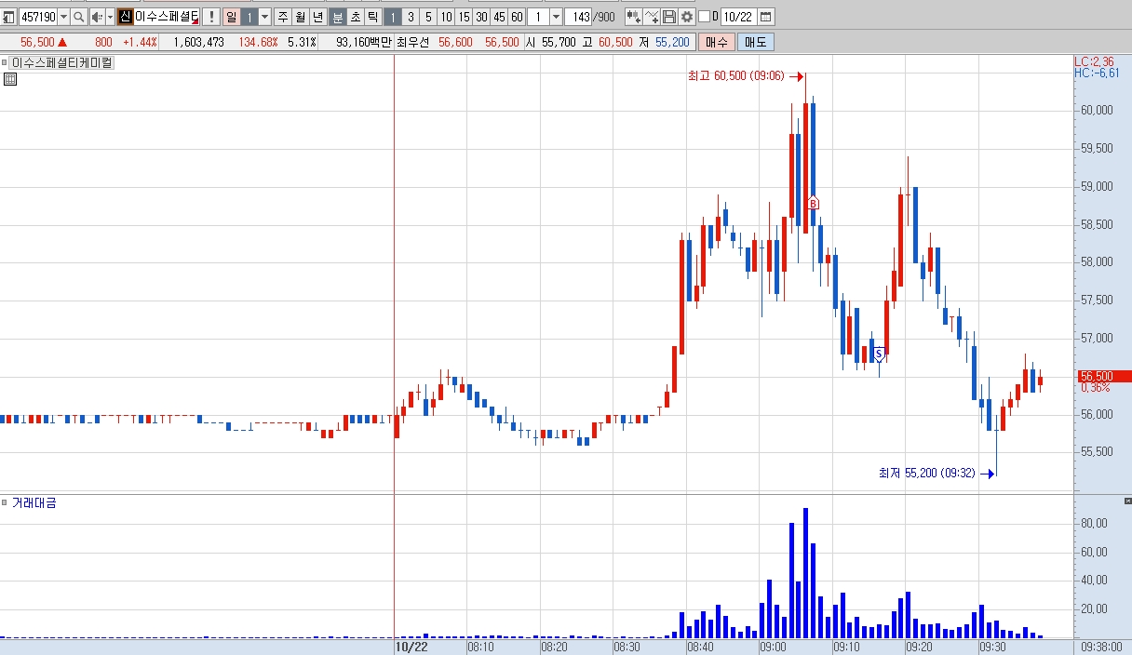
Task: Click the speaker sound alert icon
Action: [x=97, y=17]
